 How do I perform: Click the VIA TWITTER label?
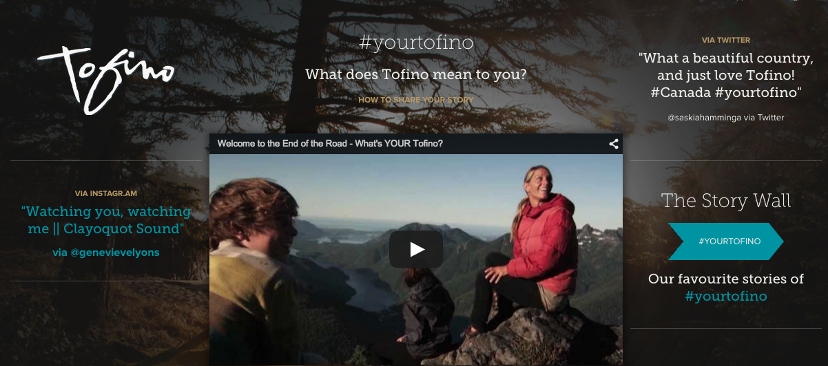point(726,41)
